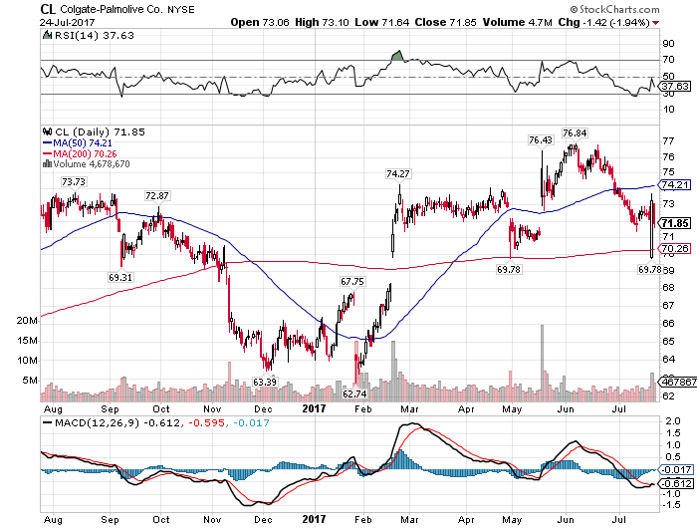
Task: Click the RSI(14) 37.63 indicator label
Action: [94, 35]
